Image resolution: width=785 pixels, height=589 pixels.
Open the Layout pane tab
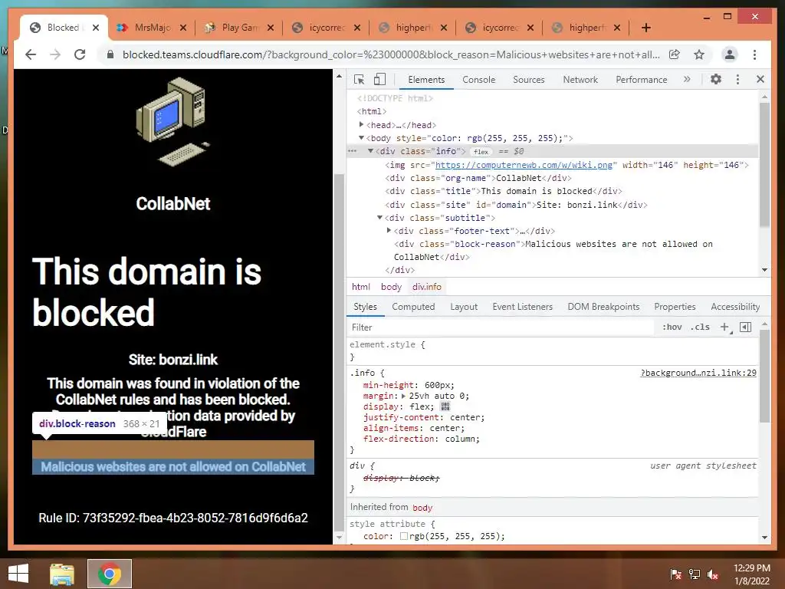point(464,307)
